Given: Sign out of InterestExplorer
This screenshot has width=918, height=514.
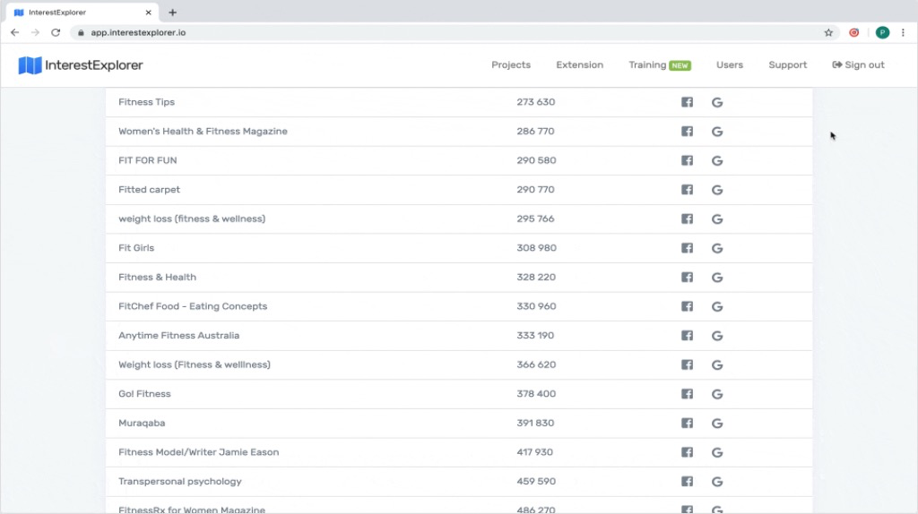Looking at the screenshot, I should [858, 64].
